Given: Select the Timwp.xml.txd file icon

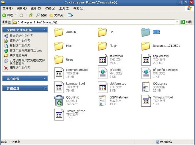Looking at the screenshot, I should [146, 101].
